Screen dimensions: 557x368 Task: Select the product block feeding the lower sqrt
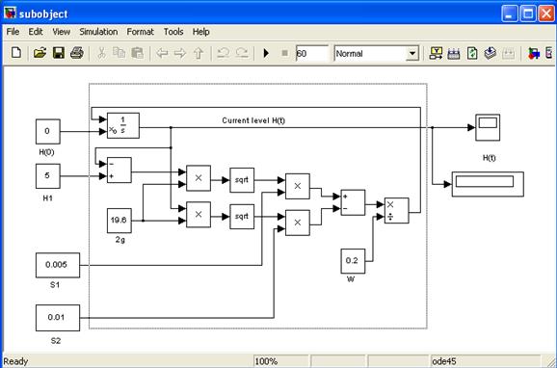199,215
